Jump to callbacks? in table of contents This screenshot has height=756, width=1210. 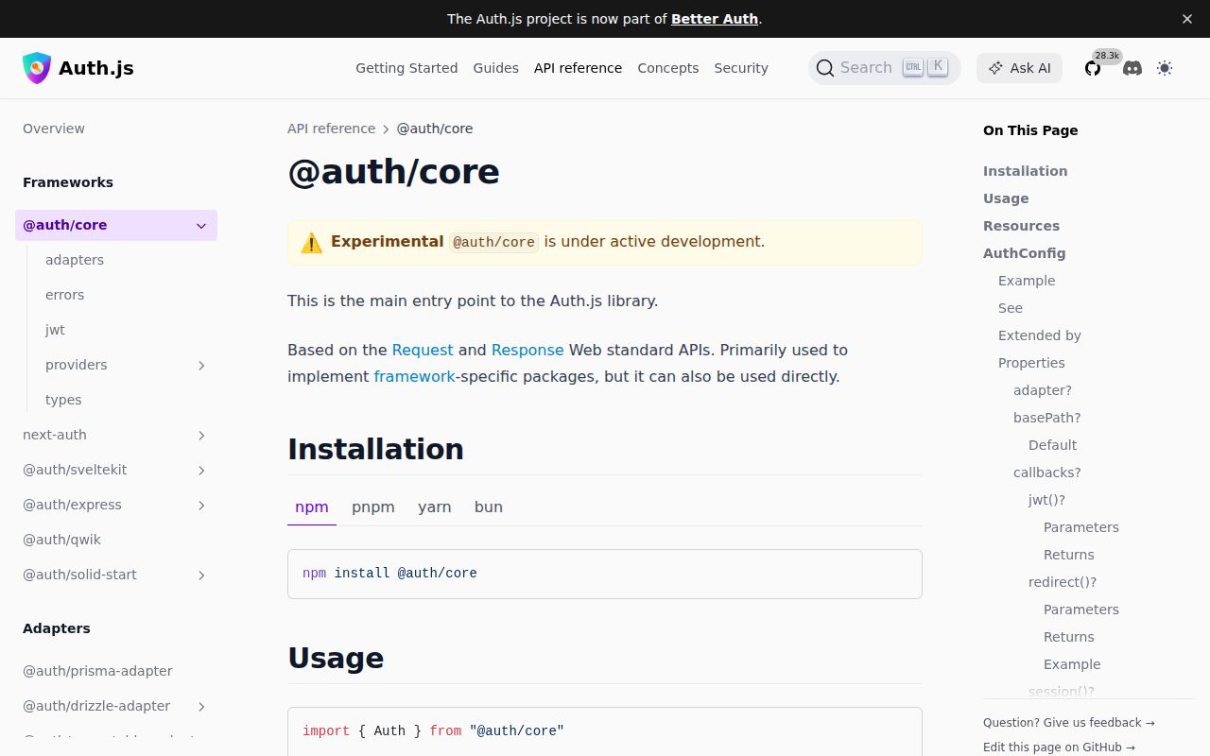1046,472
